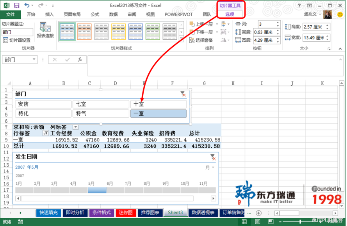The image size is (347, 226).
Task: Toggle the 特化 slicer item
Action: coord(43,113)
